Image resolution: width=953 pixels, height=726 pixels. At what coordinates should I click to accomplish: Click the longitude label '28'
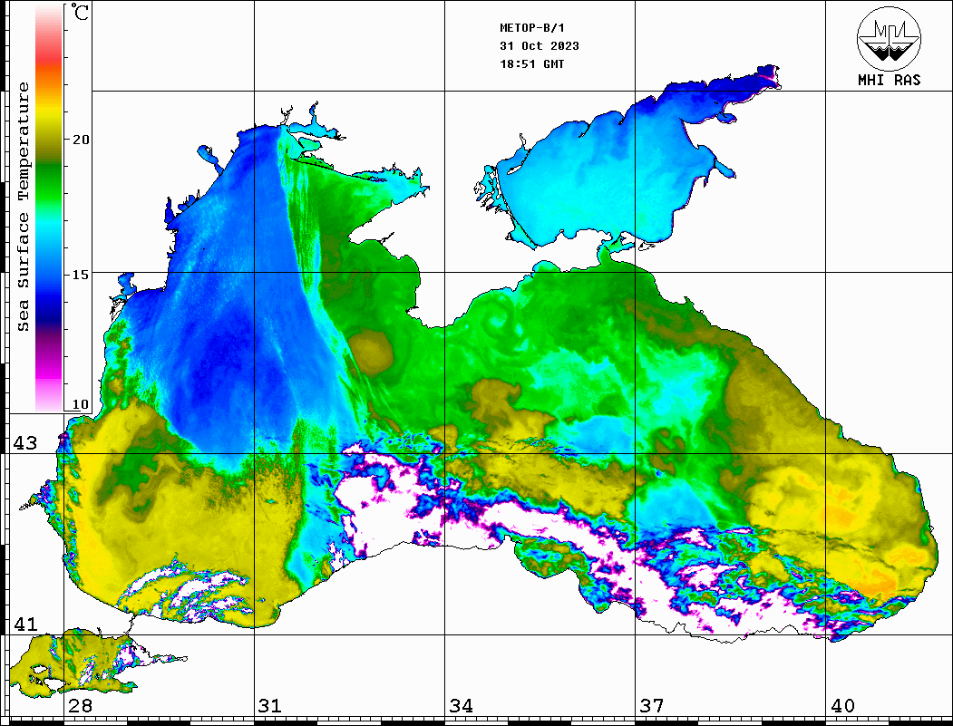[x=80, y=706]
